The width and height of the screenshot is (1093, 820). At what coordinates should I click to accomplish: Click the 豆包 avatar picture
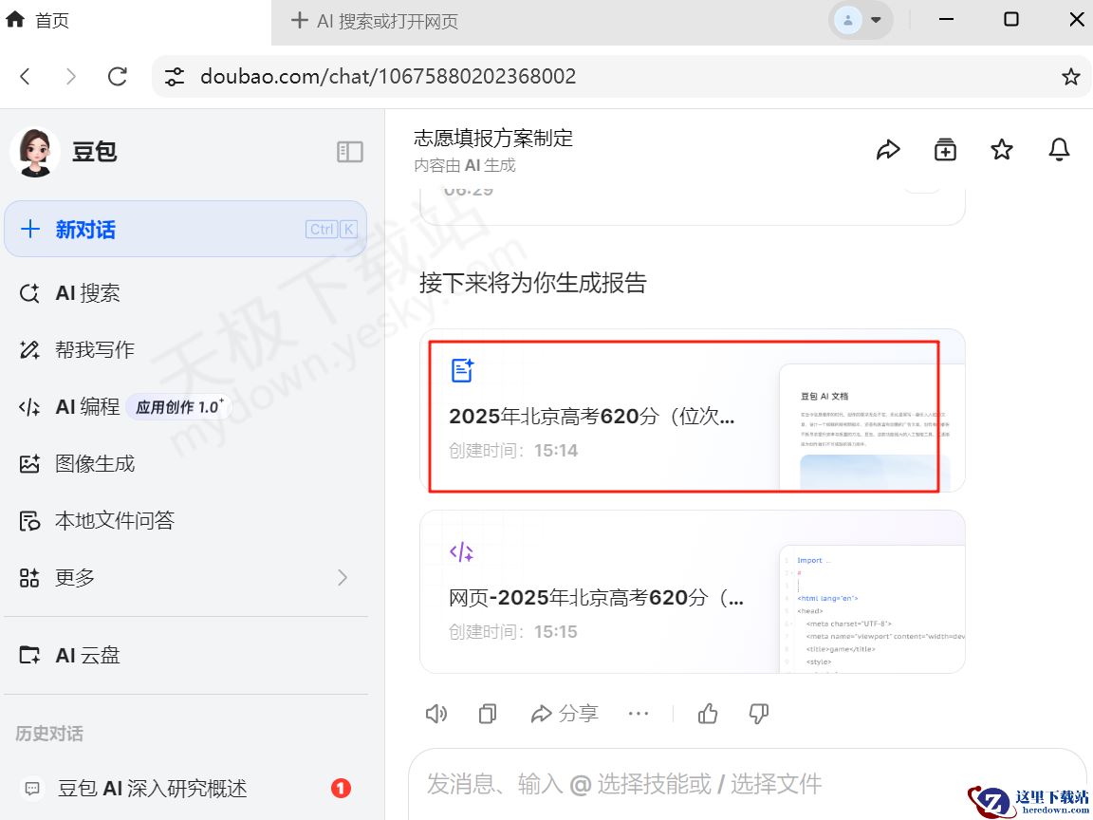[34, 151]
